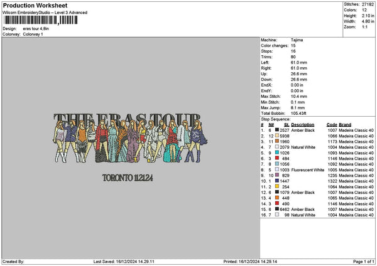
Task: Click the Width value '4.80 in'
Action: click(x=368, y=21)
